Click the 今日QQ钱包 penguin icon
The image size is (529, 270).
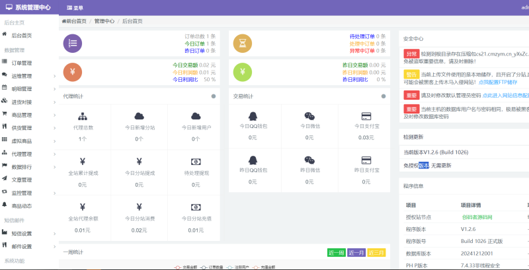[x=253, y=116]
